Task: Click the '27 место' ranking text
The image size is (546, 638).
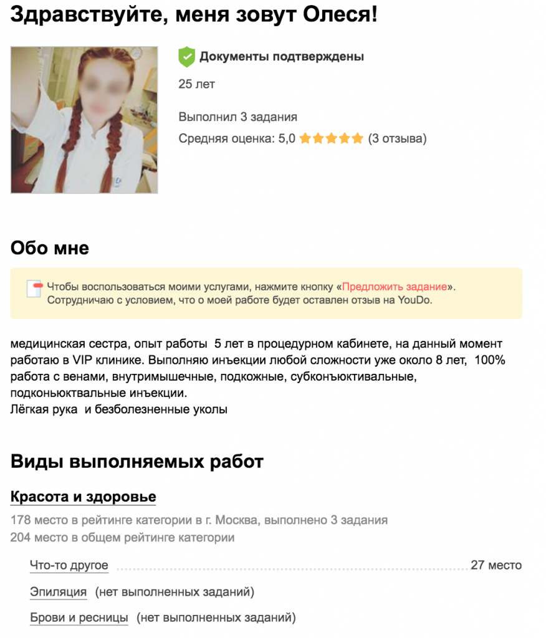Action: pos(496,564)
